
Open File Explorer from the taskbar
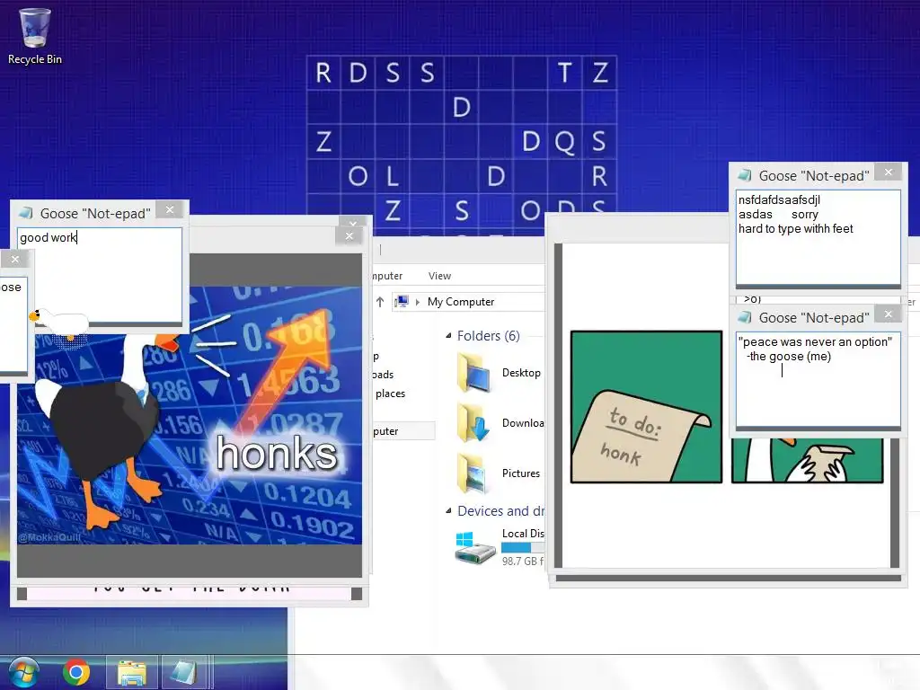(x=132, y=672)
